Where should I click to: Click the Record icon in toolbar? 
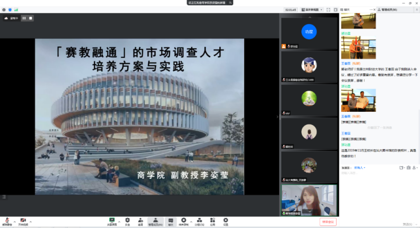tap(184, 221)
